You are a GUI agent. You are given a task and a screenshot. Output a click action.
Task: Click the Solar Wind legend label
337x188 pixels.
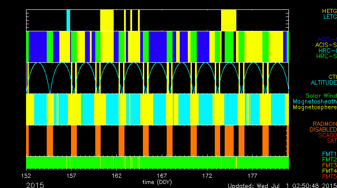click(x=321, y=96)
